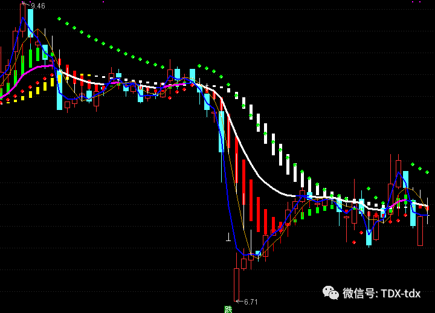Image resolution: width=435 pixels, height=313 pixels.
Task: Click the green 跌 marker below the chart
Action: 228,309
